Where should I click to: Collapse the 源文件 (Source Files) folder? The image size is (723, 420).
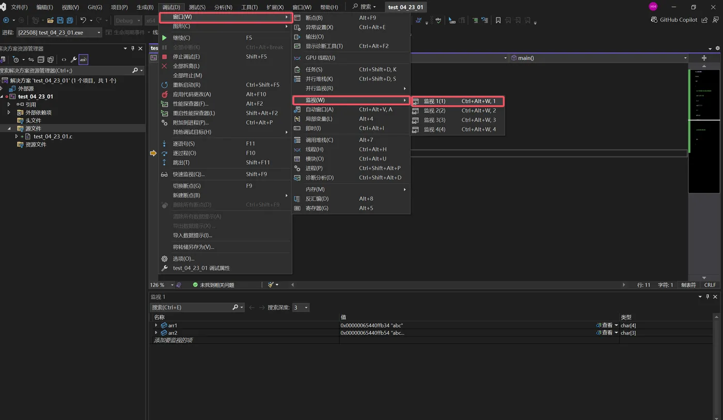click(x=9, y=128)
